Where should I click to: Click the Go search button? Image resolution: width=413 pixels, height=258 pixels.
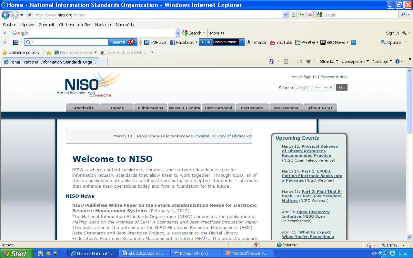click(x=342, y=87)
